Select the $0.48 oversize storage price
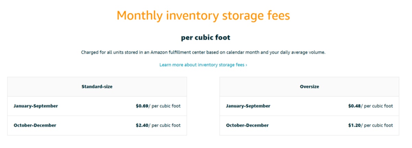 coord(354,106)
